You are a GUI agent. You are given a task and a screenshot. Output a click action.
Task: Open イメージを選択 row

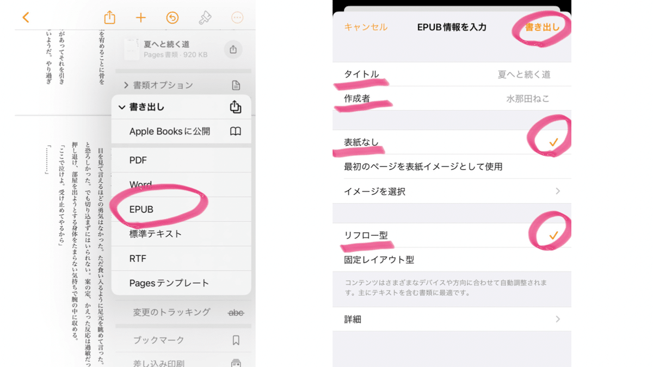452,191
